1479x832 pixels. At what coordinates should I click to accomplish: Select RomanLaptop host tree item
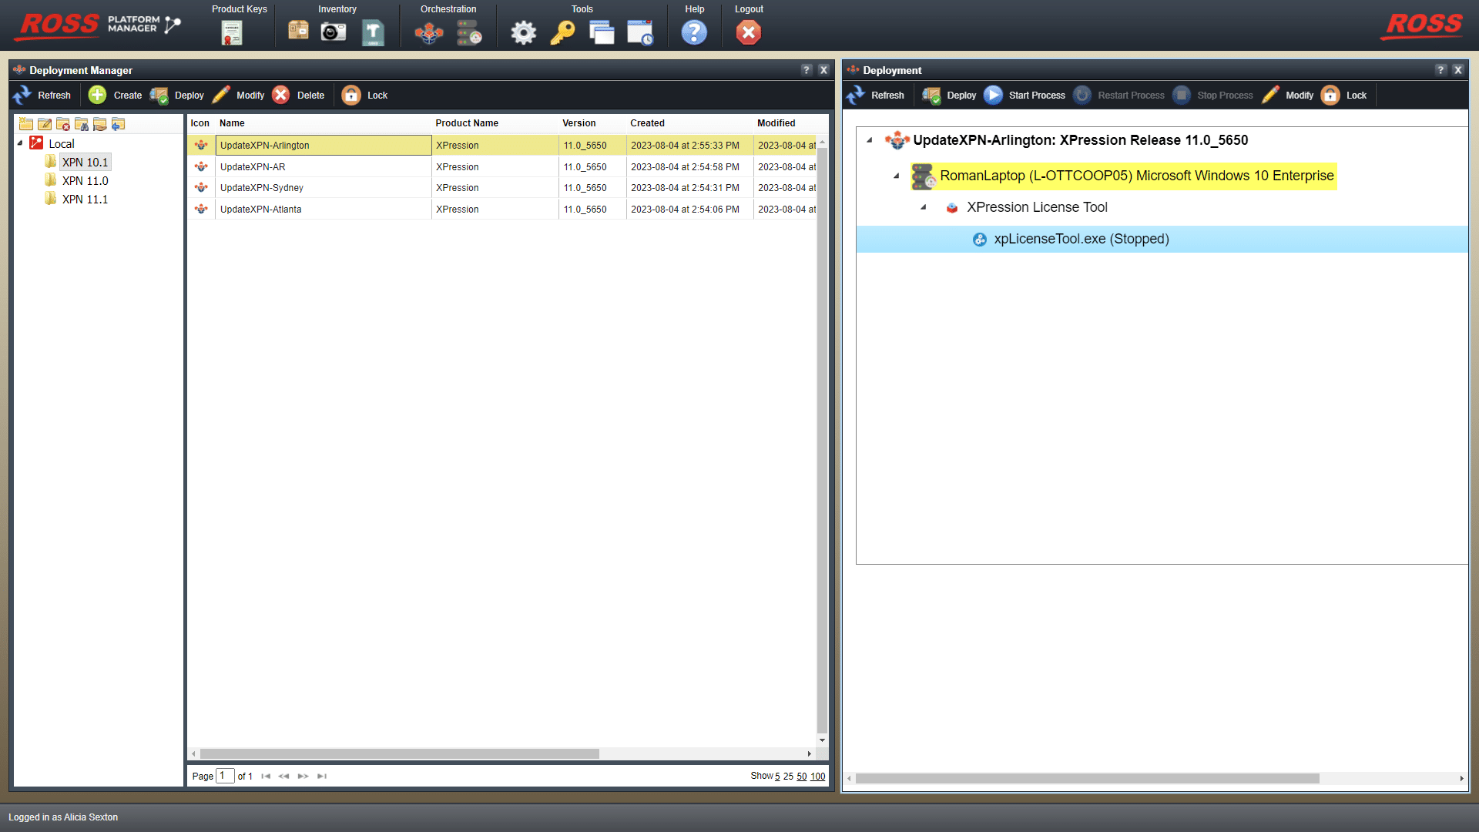point(1123,176)
